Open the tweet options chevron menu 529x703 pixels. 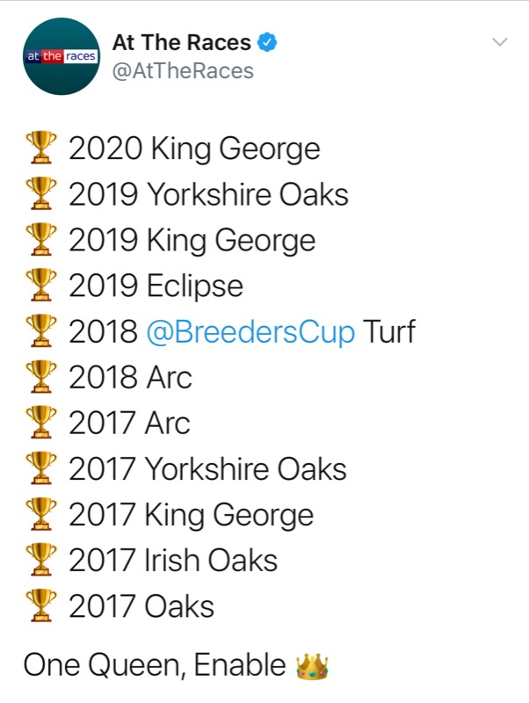coord(499,42)
